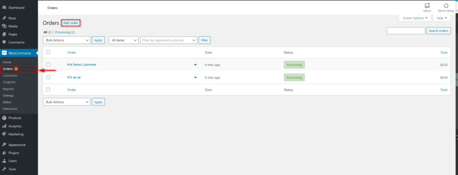Click Processing status badge of order #14
This screenshot has height=175, width=458.
tap(294, 65)
